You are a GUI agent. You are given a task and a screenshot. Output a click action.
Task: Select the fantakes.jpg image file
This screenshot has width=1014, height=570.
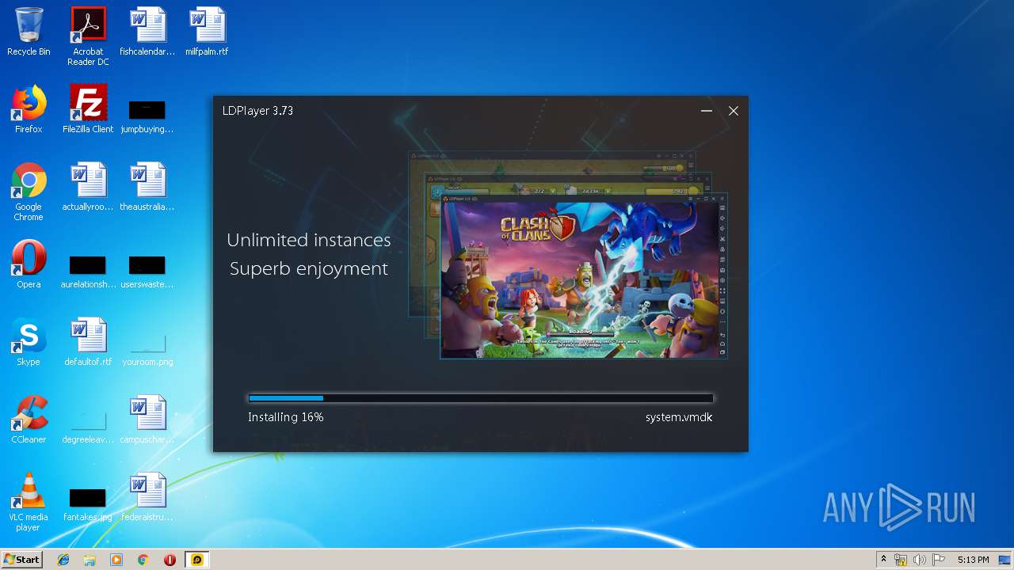pos(88,505)
